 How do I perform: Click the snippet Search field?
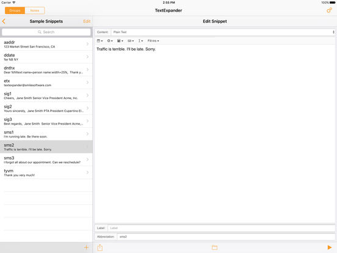pyautogui.click(x=46, y=32)
